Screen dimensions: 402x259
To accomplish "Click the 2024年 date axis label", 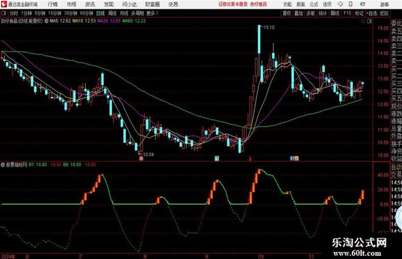I will point(8,256).
